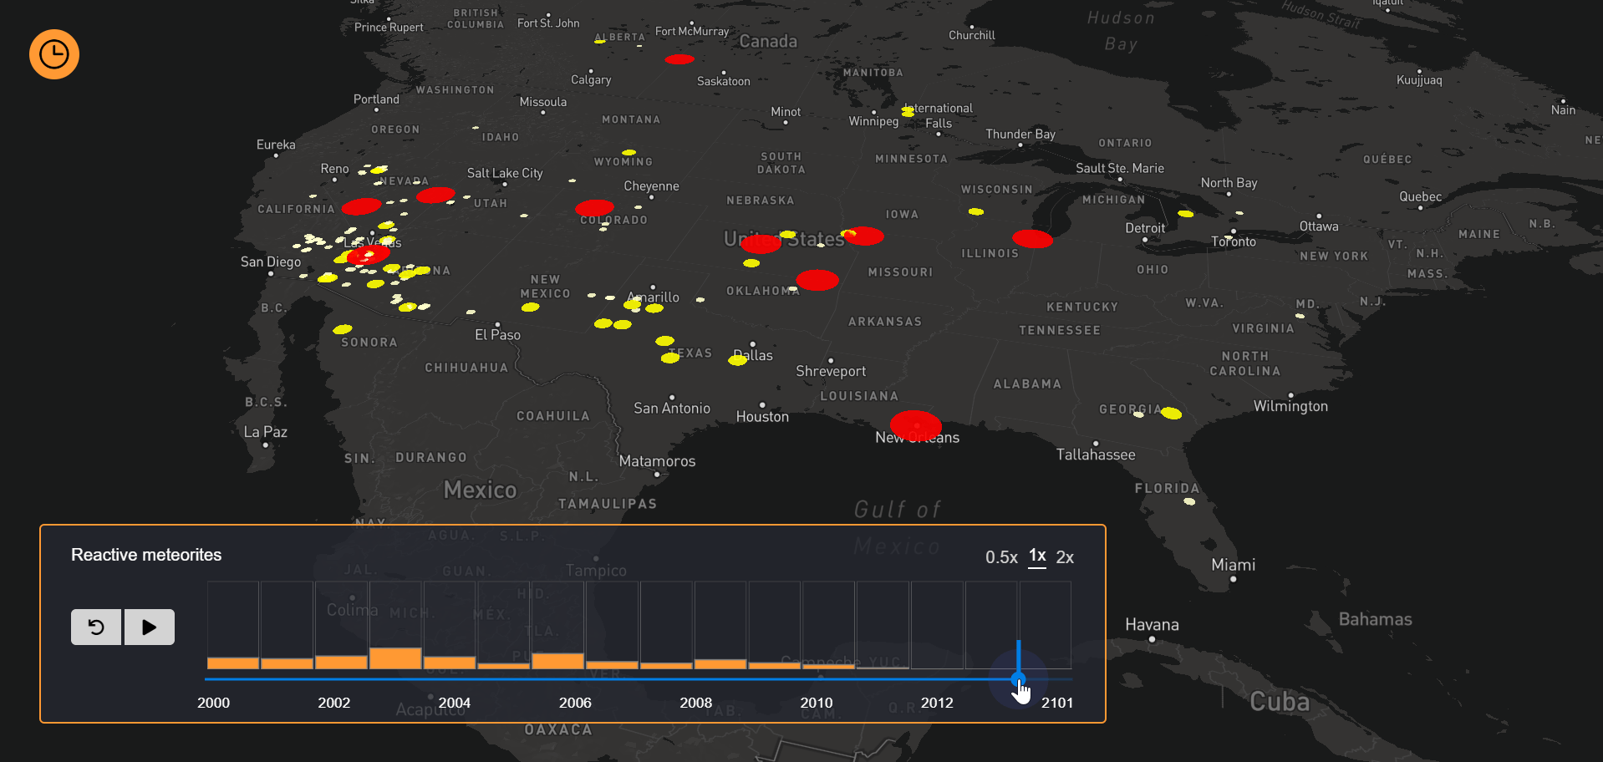
Task: Click the Calgary city label
Action: (x=591, y=80)
